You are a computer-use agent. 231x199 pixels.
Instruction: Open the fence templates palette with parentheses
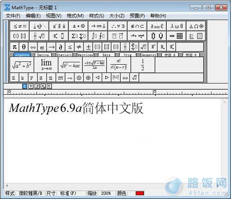(x=20, y=36)
